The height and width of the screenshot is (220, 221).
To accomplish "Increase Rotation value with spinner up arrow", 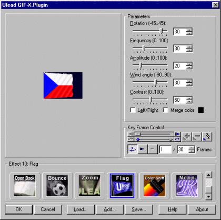I will (189, 30).
